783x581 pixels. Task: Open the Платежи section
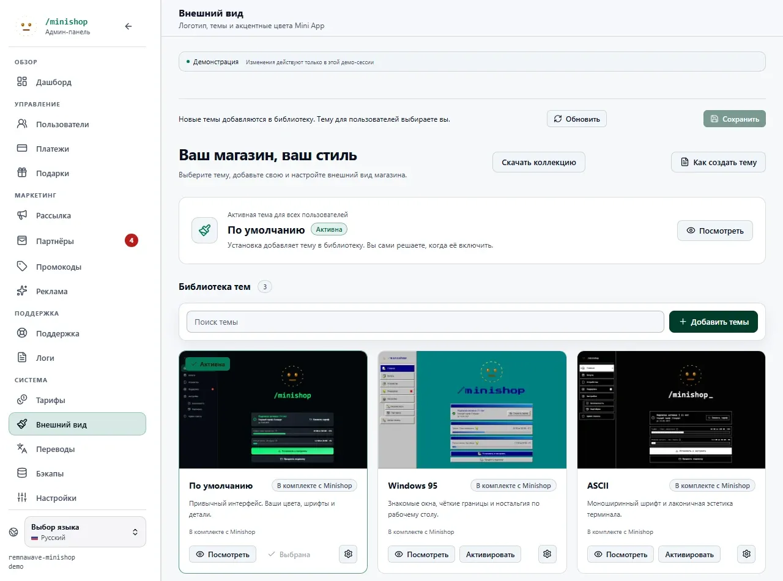click(x=77, y=149)
